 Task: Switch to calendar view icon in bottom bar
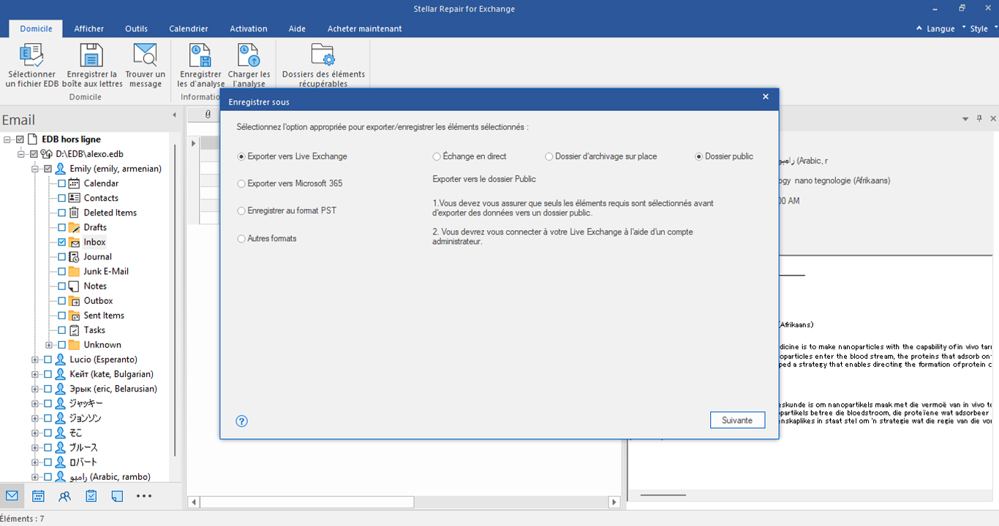point(38,496)
